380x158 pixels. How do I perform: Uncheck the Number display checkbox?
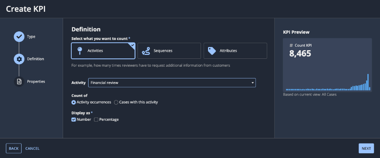coord(74,120)
